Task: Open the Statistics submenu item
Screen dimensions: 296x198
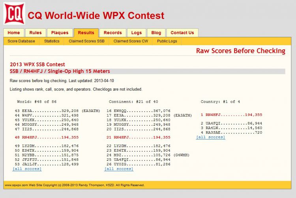Action: (52, 41)
